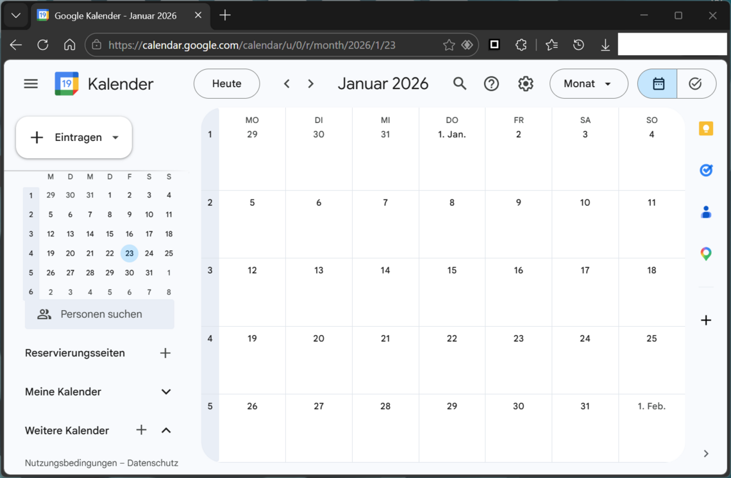Open the main menu hamburger icon
The width and height of the screenshot is (731, 478).
(31, 84)
